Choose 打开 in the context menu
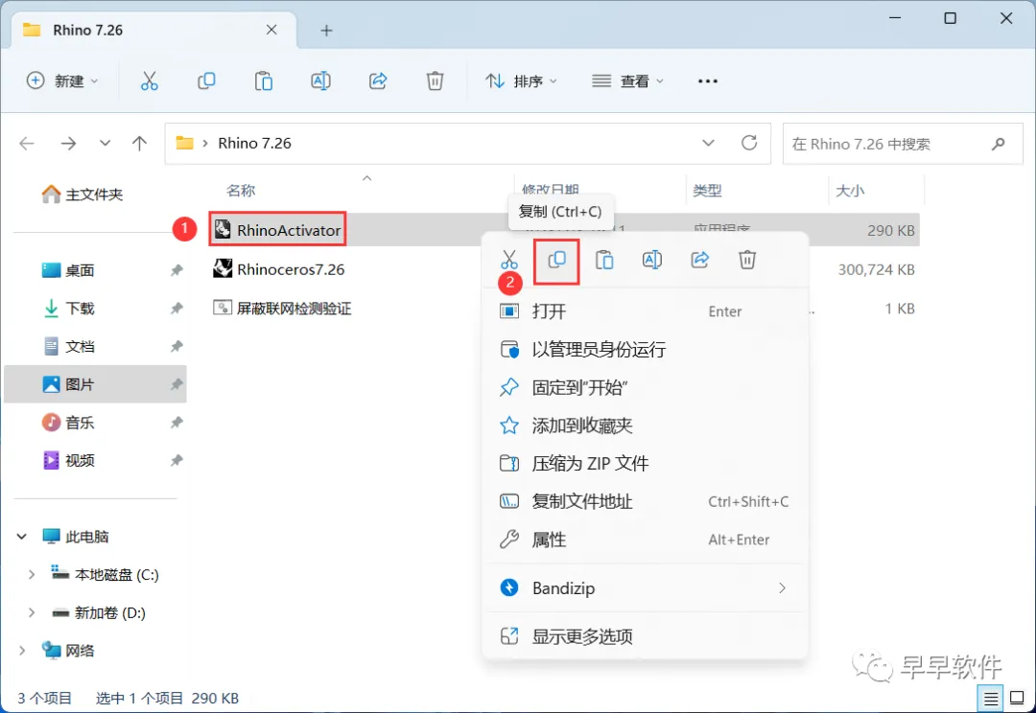 (x=645, y=310)
